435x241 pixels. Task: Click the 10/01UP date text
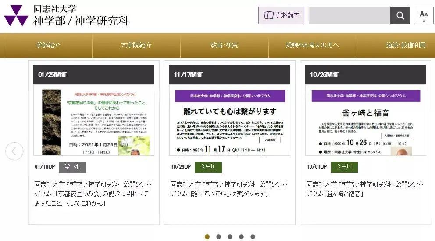317,167
